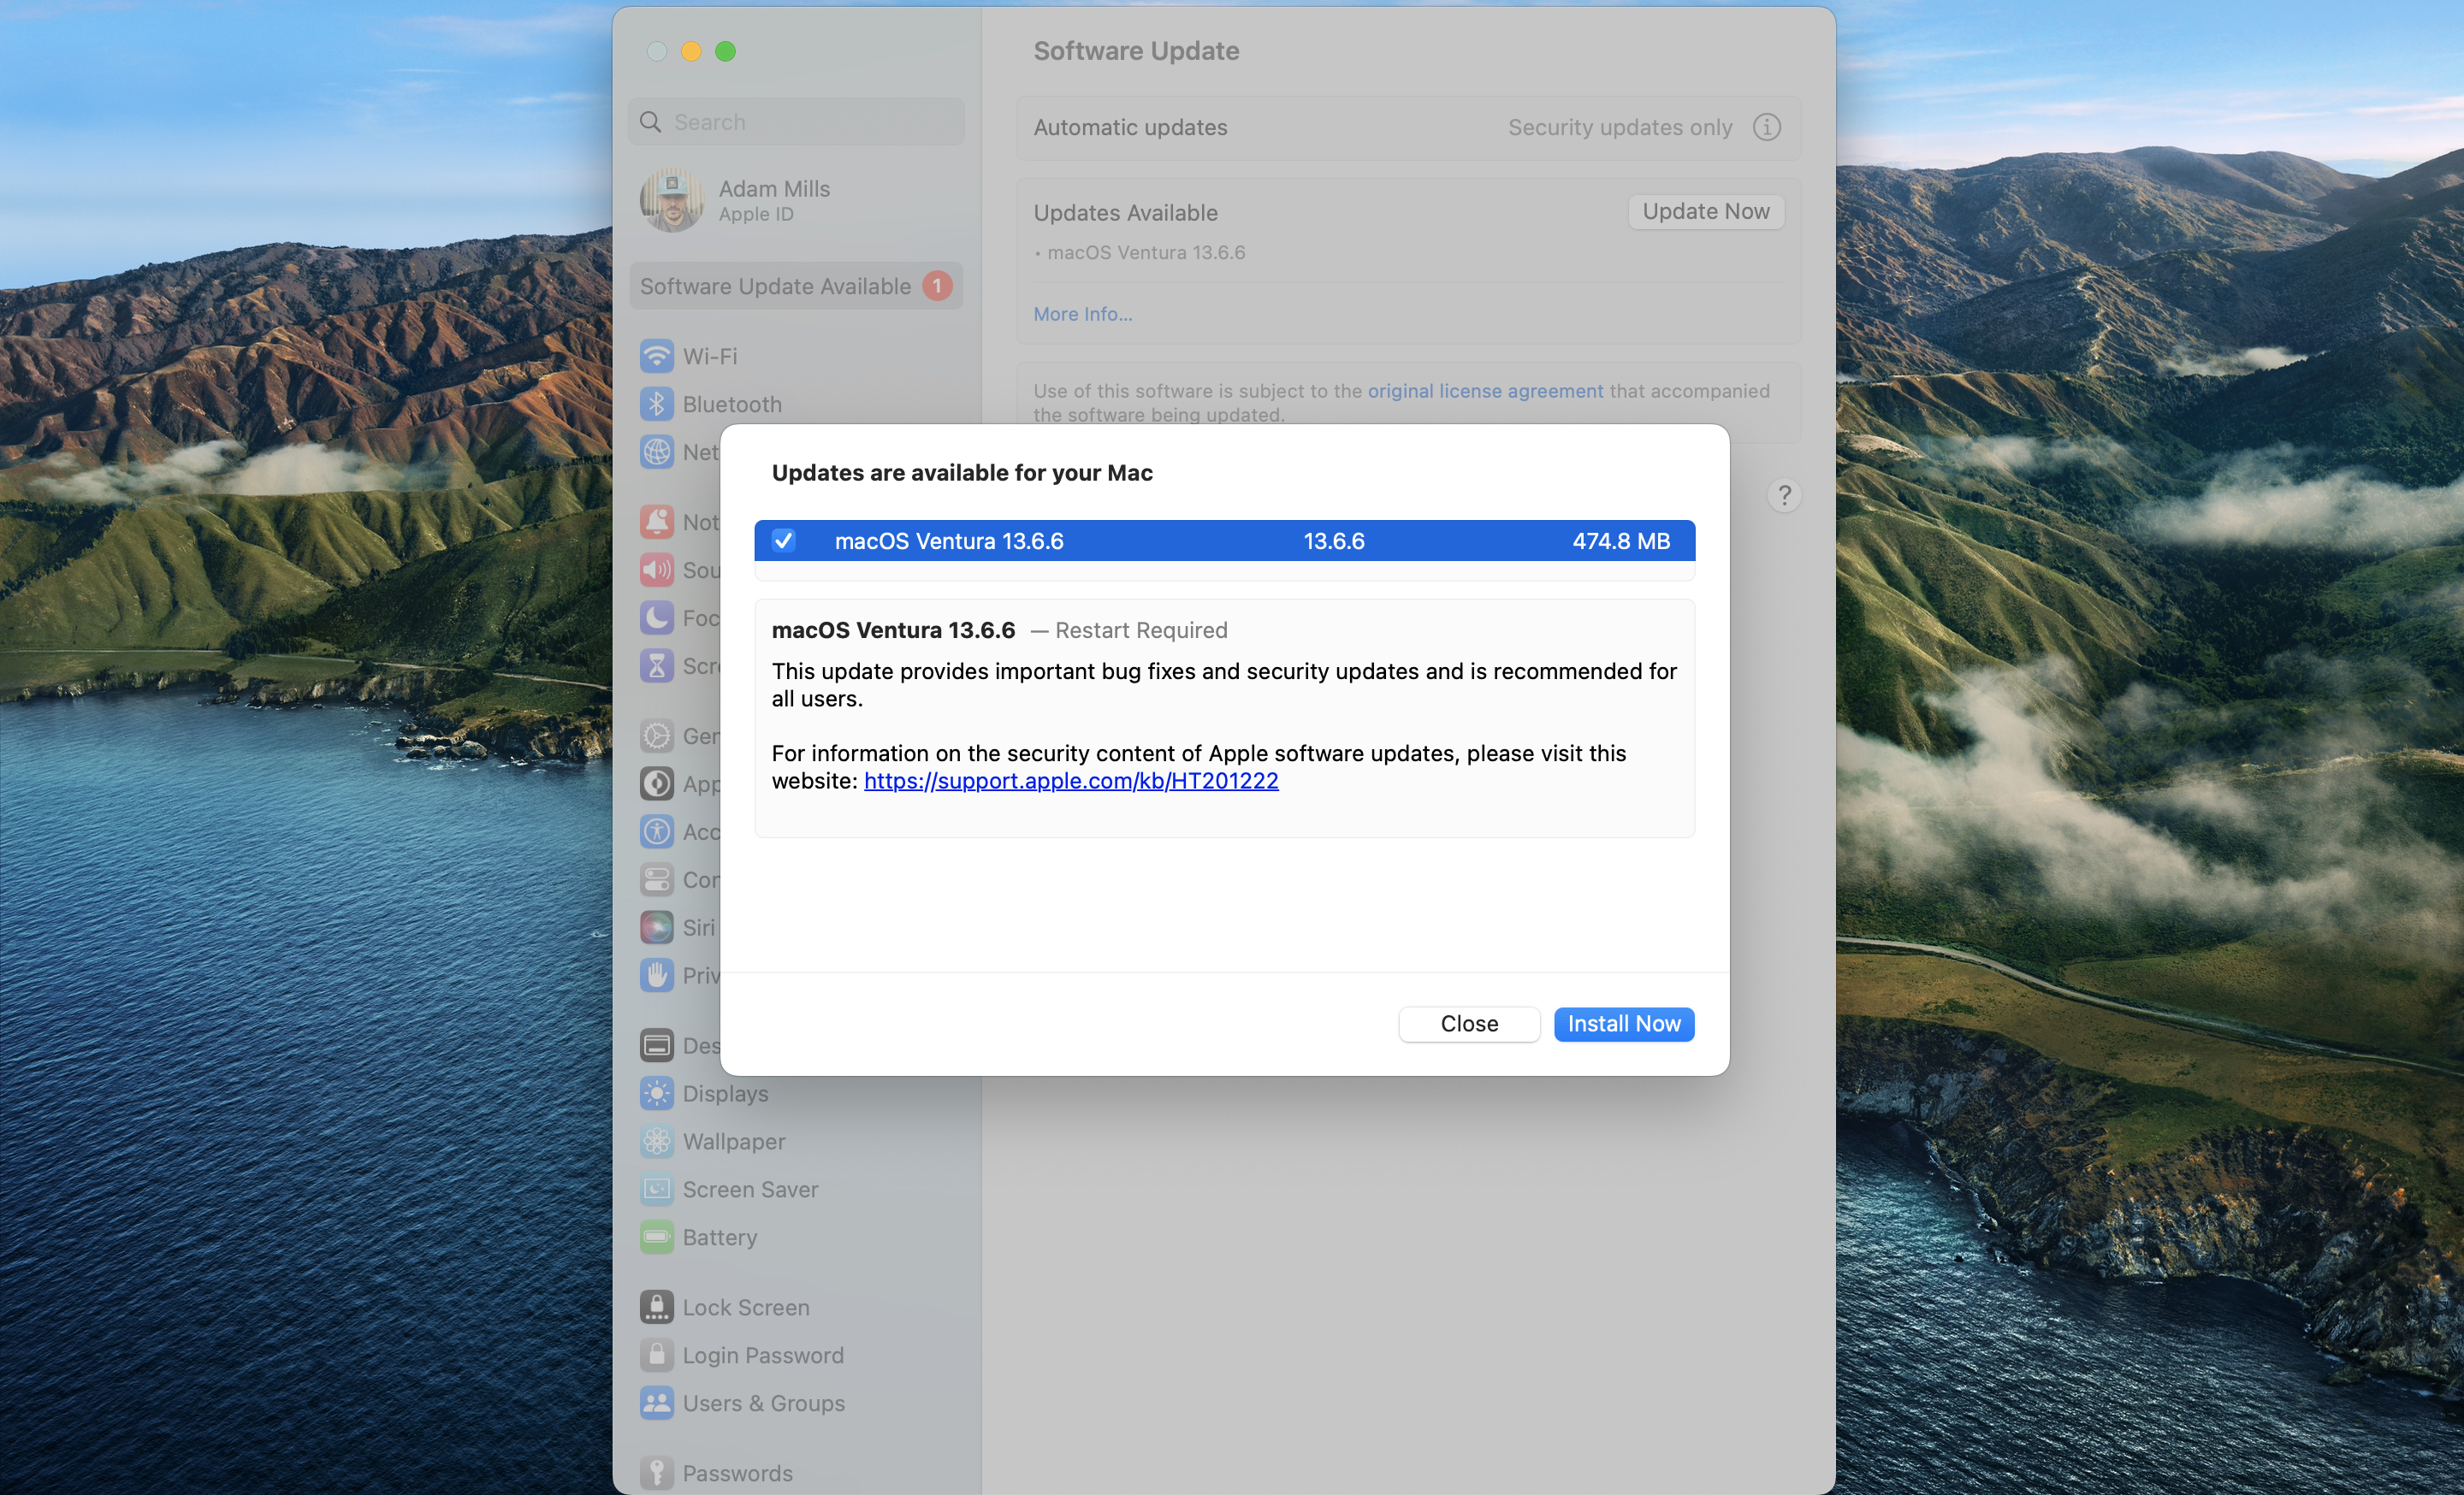Open the support.apple.com HT201222 link
The width and height of the screenshot is (2464, 1495).
pos(1071,781)
